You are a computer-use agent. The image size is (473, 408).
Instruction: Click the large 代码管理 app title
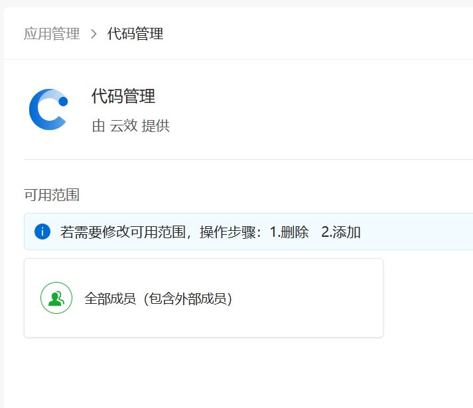pos(123,96)
